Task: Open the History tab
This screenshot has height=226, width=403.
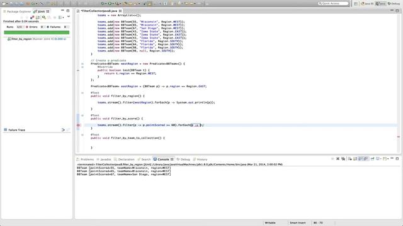Action: pyautogui.click(x=200, y=159)
